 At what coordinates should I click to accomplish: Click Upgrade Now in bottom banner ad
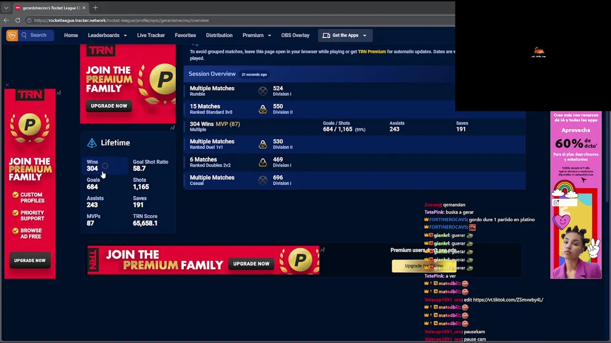[251, 263]
